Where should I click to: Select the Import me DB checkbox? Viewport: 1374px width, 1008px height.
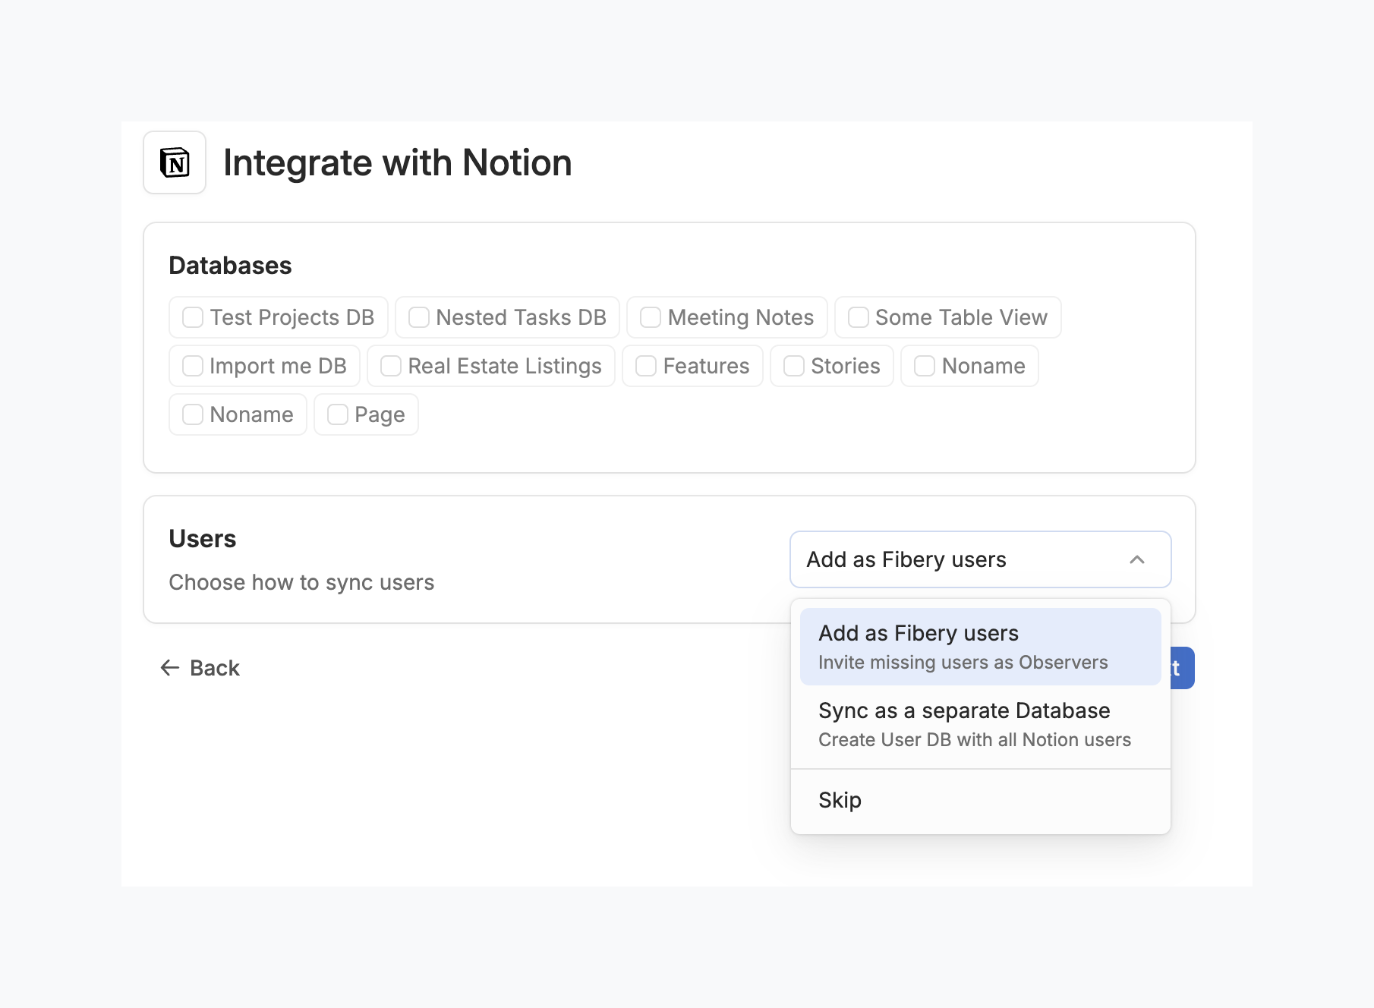click(x=193, y=366)
